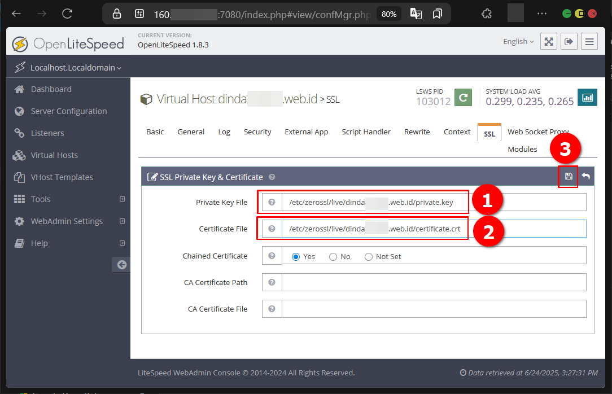The width and height of the screenshot is (612, 394).
Task: Save the SSL Private Key & Certificate settings
Action: [x=569, y=176]
